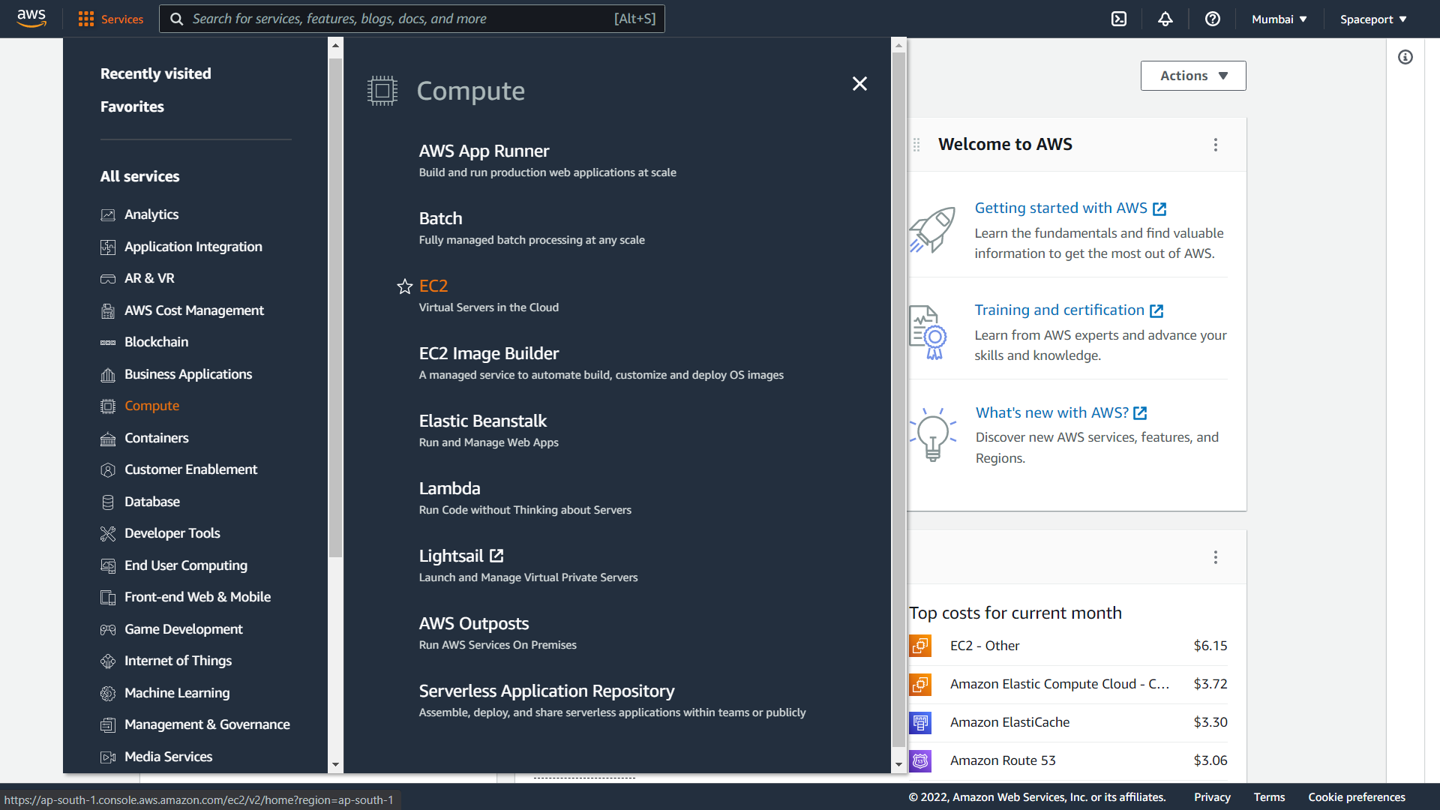Select the Database category text

[152, 502]
